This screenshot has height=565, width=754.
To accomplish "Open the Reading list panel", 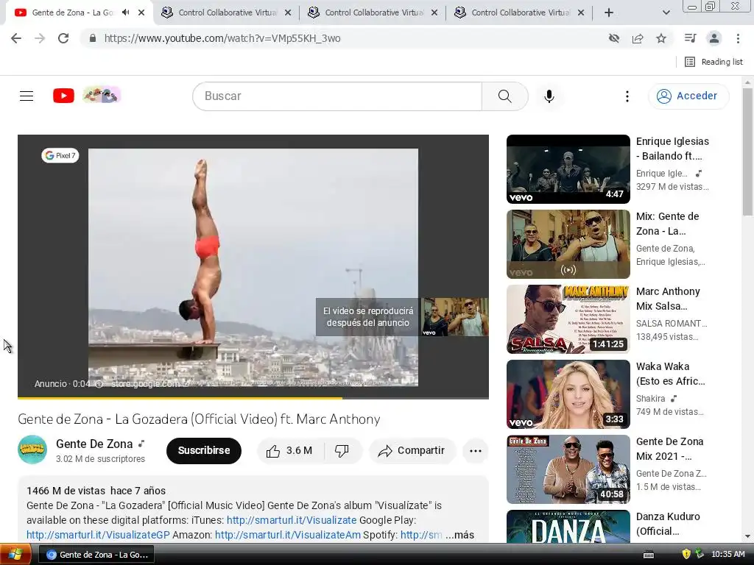I will pos(714,62).
